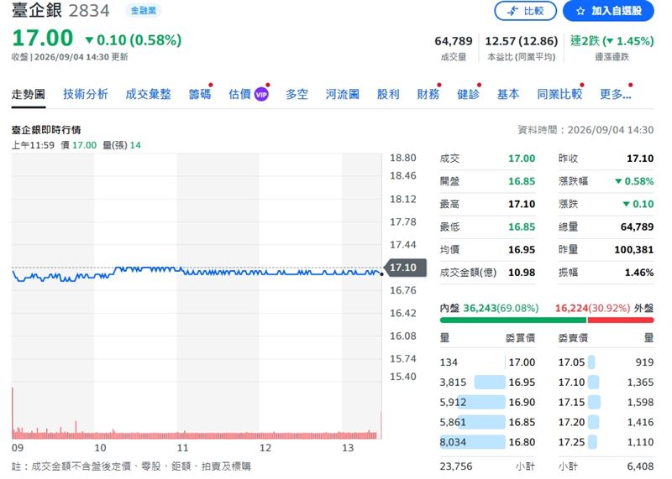Click the stock code 2834
The image size is (672, 479).
point(89,11)
